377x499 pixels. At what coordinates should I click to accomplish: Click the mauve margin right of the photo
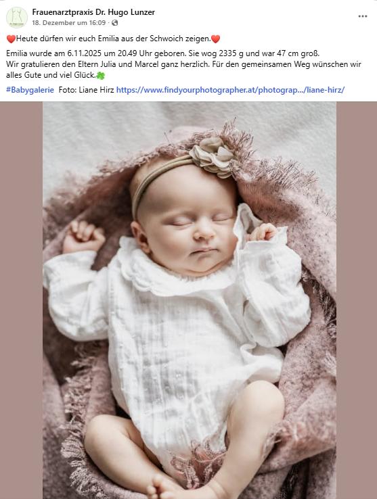[x=356, y=300]
